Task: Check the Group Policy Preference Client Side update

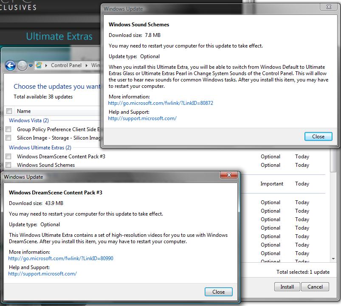Action: (8, 129)
